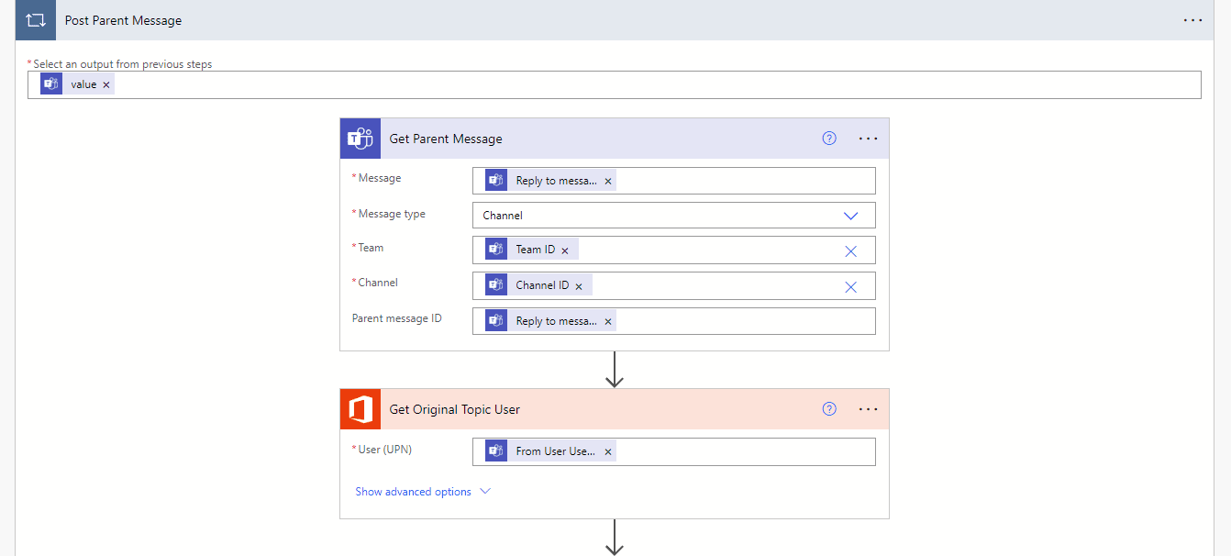Image resolution: width=1231 pixels, height=556 pixels.
Task: Click inside the Select an output input field
Action: pyautogui.click(x=642, y=84)
